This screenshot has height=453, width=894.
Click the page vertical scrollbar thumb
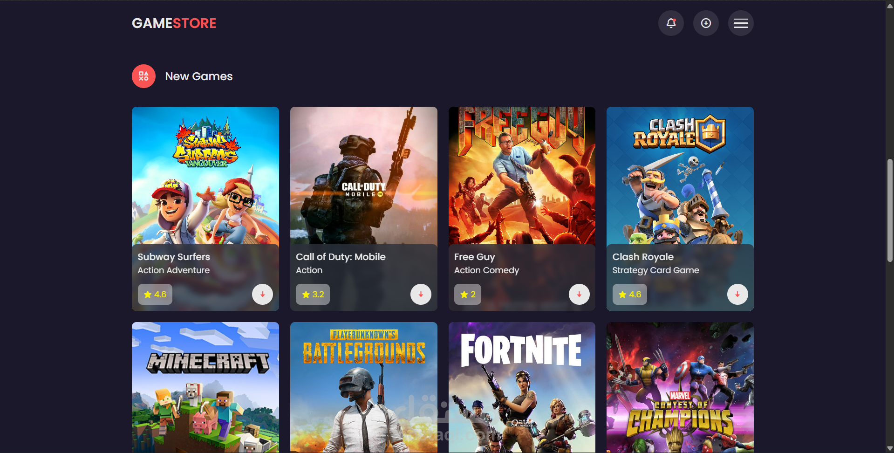890,211
